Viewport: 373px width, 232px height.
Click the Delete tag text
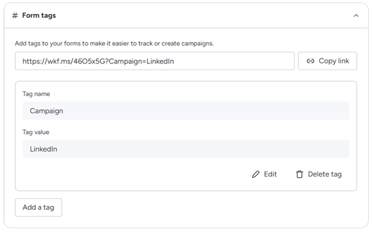coord(325,174)
